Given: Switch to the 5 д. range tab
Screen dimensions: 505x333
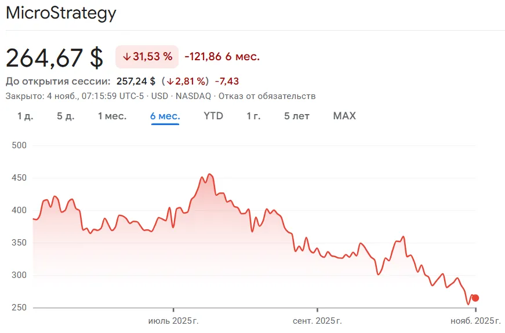Looking at the screenshot, I should [x=66, y=116].
